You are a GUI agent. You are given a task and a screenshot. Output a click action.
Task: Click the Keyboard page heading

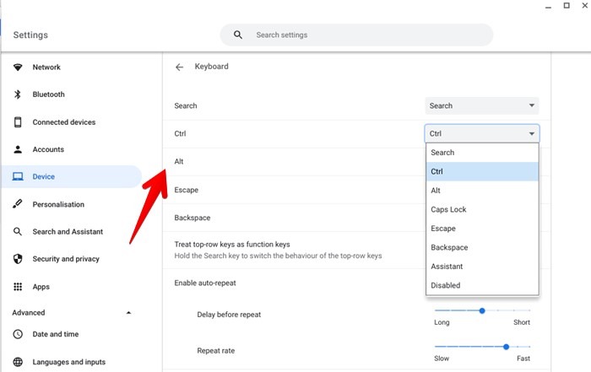point(211,67)
